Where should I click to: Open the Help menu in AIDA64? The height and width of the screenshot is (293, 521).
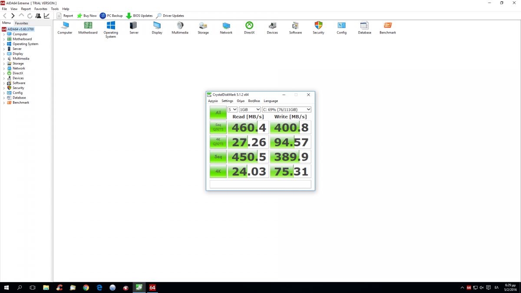point(66,9)
